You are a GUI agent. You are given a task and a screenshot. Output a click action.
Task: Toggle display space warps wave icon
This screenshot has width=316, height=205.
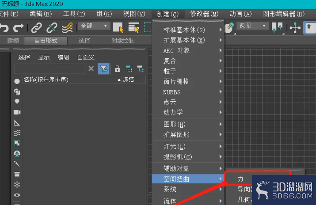click(17, 133)
